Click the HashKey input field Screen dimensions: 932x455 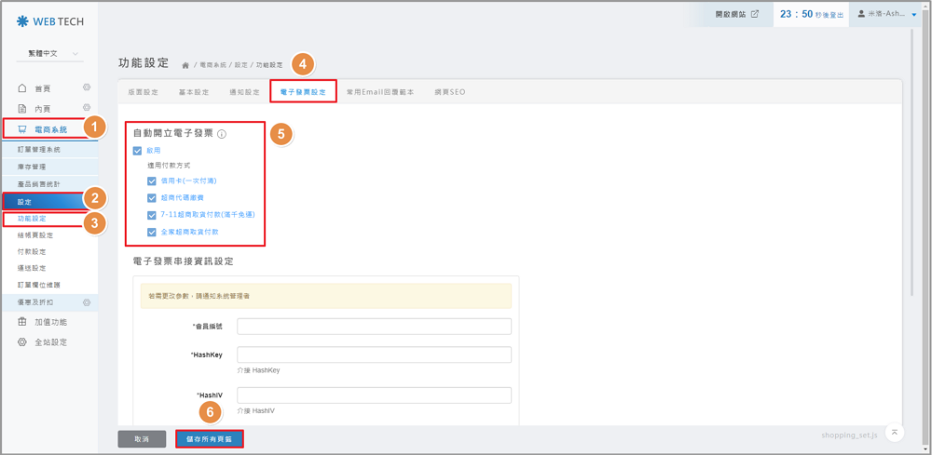374,355
